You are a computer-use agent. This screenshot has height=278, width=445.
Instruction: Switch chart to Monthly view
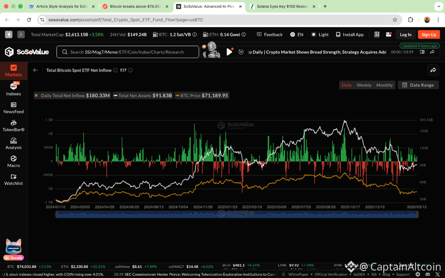coord(384,85)
